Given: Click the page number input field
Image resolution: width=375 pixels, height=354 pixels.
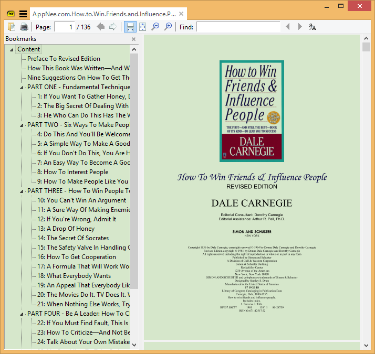Looking at the screenshot, I should (x=64, y=27).
